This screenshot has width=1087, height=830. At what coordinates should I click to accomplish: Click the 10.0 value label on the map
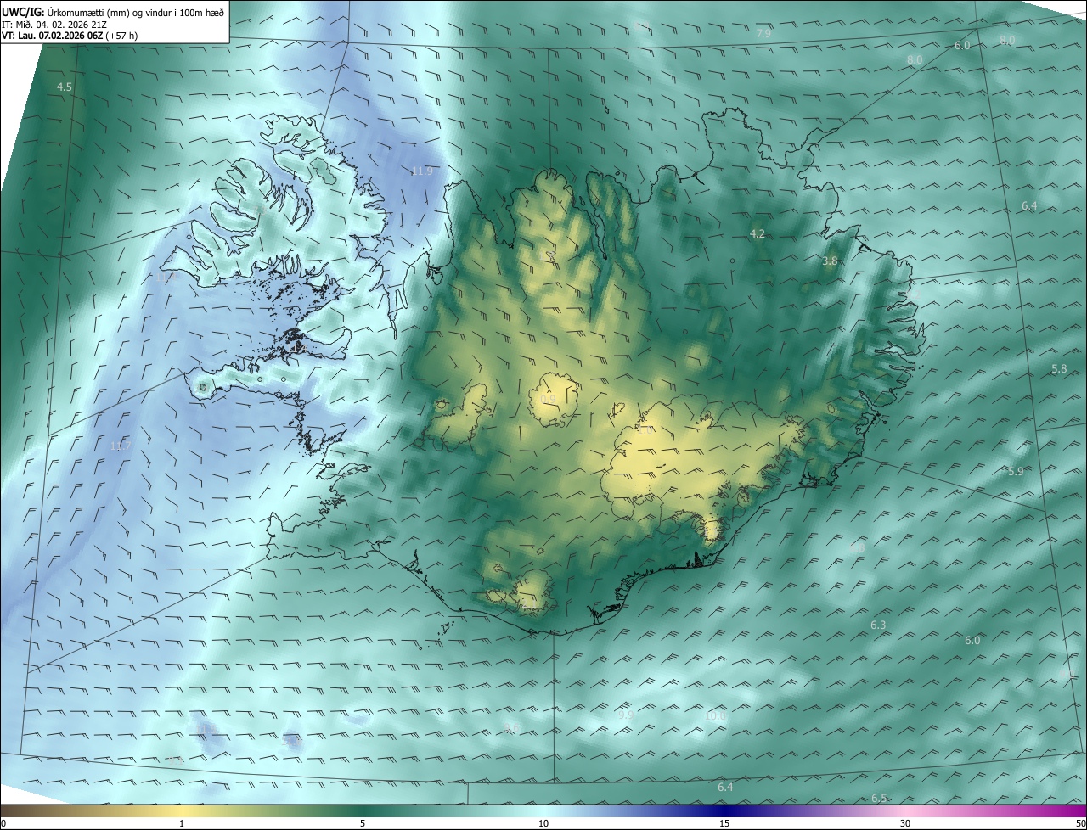point(716,716)
